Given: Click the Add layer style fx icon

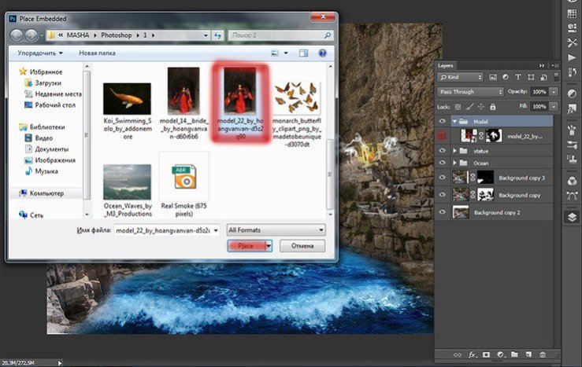Looking at the screenshot, I should pos(473,356).
